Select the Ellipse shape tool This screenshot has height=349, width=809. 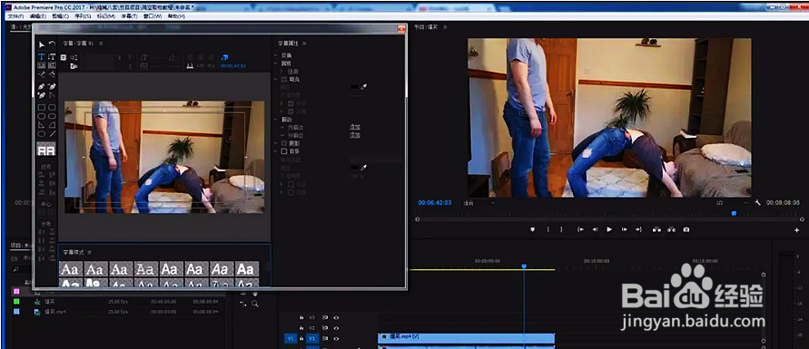42,133
